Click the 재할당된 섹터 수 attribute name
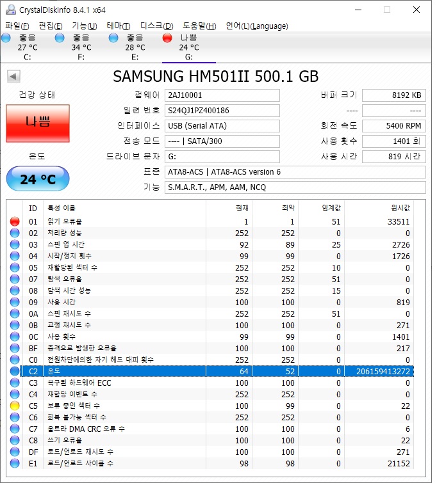This screenshot has width=437, height=483. [x=72, y=267]
